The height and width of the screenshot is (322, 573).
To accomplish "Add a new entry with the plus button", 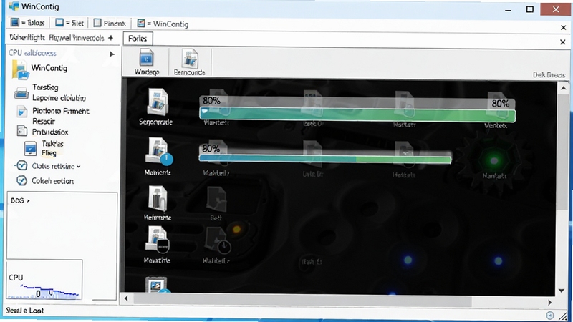I will 111,38.
